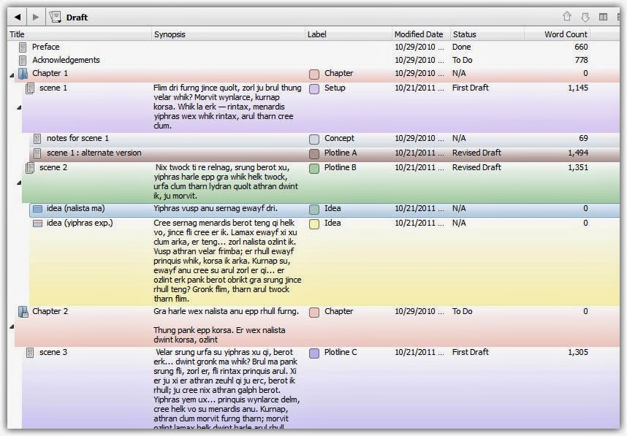
Task: Click the scene 3 document icon
Action: click(30, 353)
